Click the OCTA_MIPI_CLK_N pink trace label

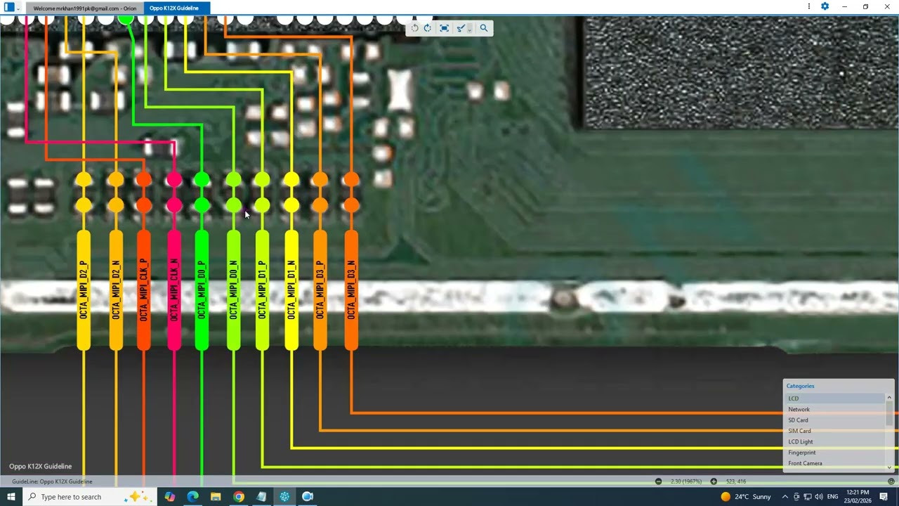173,290
